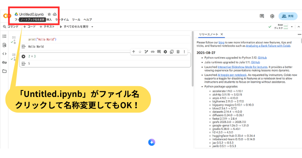Open the ツール menu
The image size is (302, 158).
click(x=76, y=19)
